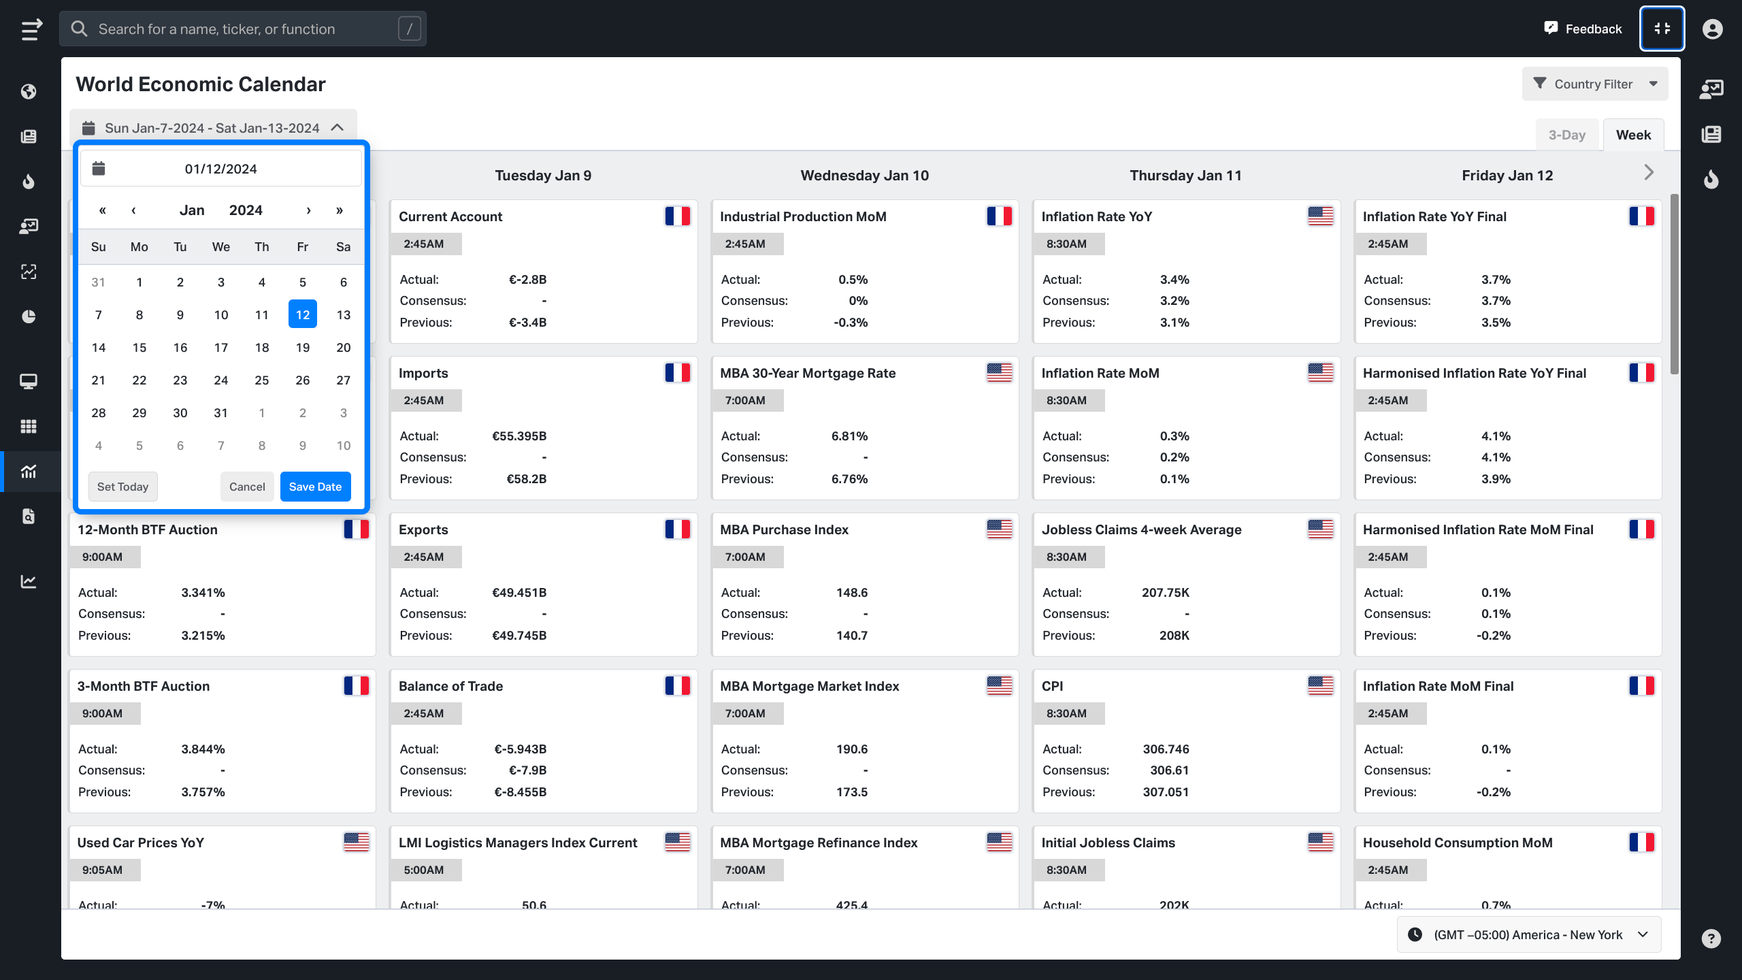Open the Country Filter dropdown
The width and height of the screenshot is (1742, 980).
1594,84
